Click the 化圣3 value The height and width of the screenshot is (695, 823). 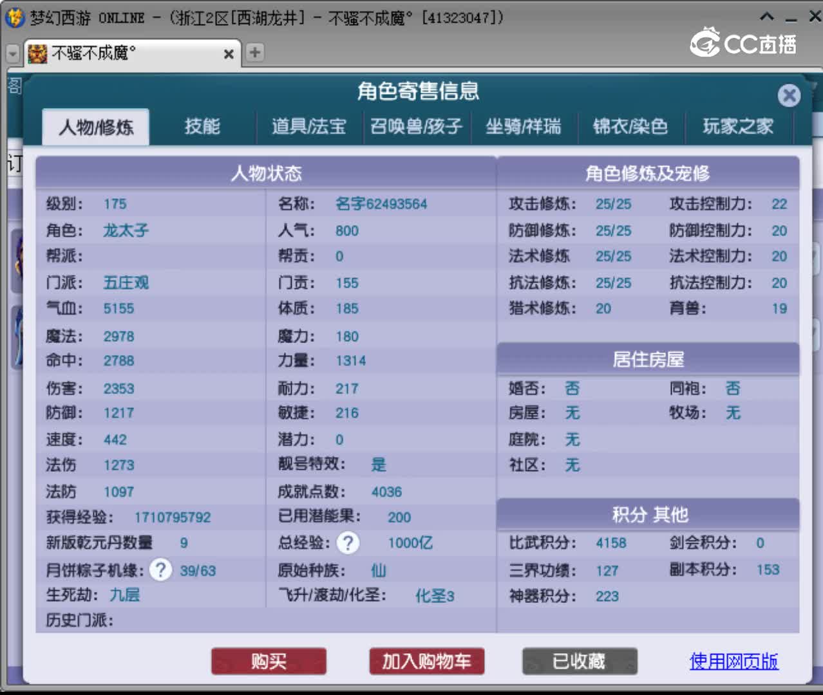point(435,596)
